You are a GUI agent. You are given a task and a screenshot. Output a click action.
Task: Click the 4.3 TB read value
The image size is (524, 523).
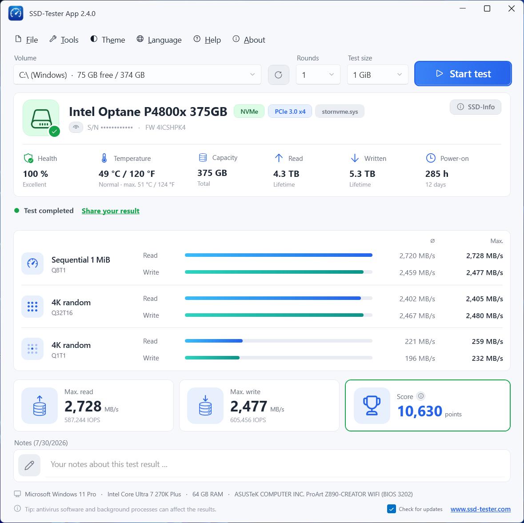coord(286,174)
